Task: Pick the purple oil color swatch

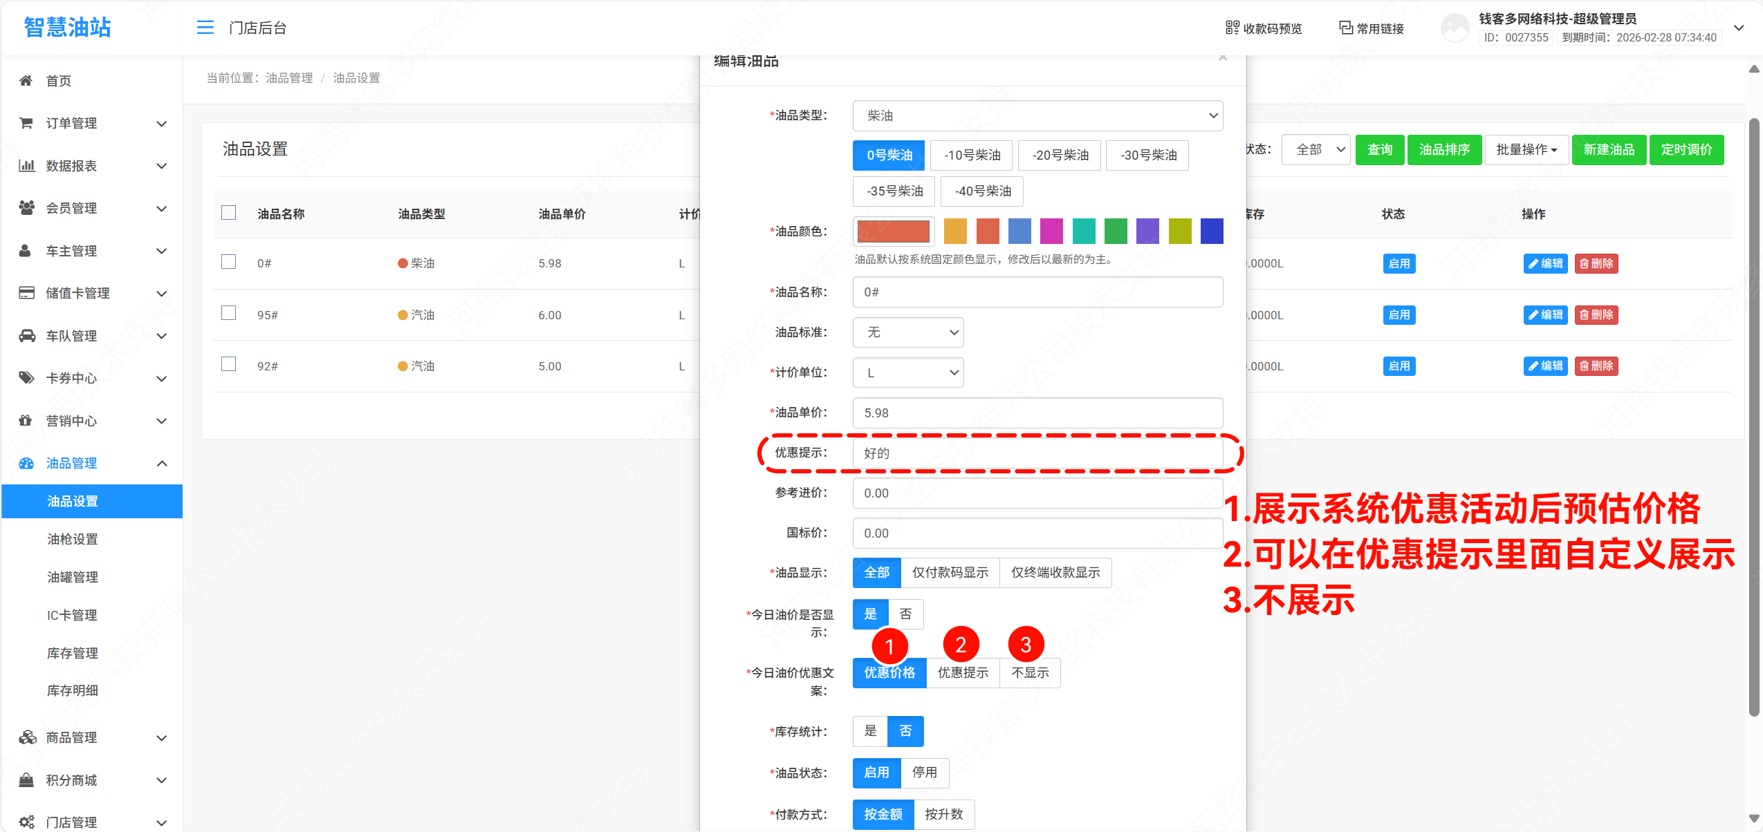Action: 1147,231
